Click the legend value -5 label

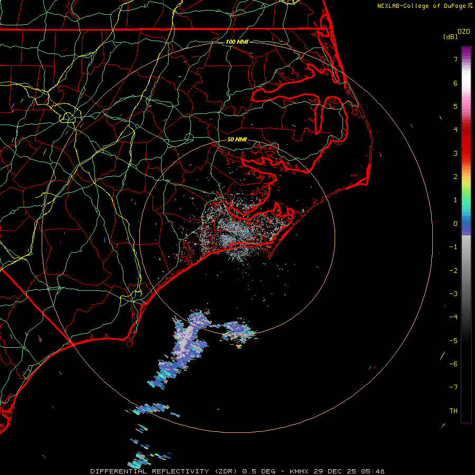point(453,341)
